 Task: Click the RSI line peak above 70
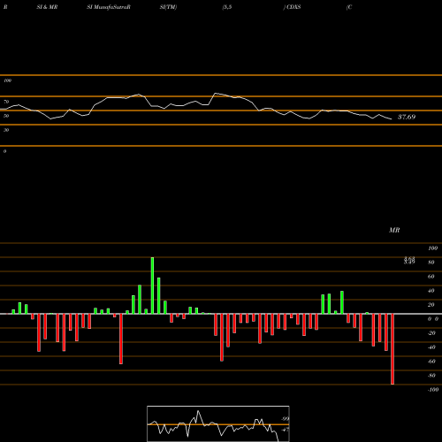(x=216, y=94)
